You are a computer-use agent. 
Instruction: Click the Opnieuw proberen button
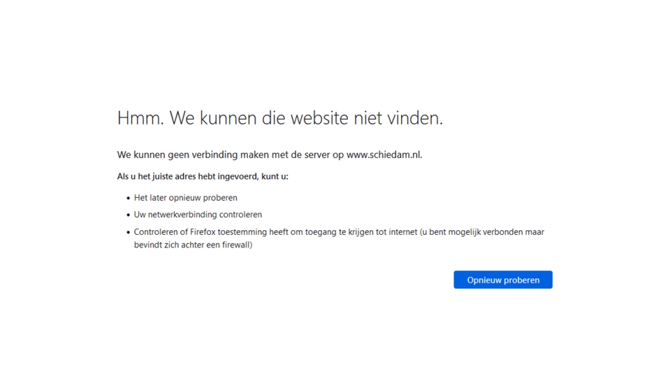click(x=503, y=280)
